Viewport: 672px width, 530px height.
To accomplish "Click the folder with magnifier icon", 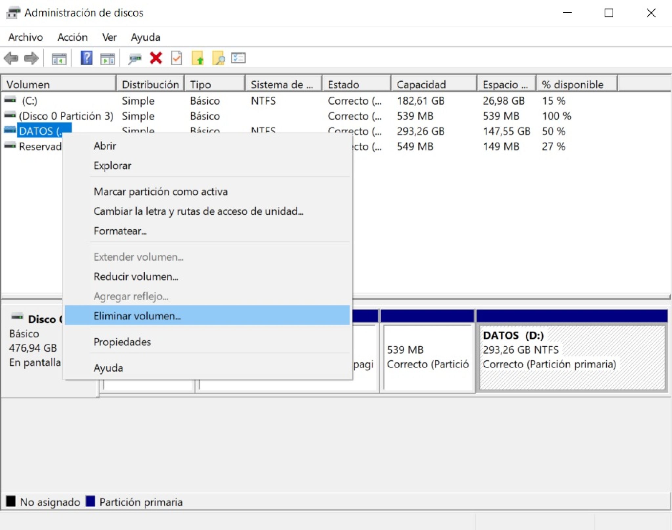I will 218,59.
